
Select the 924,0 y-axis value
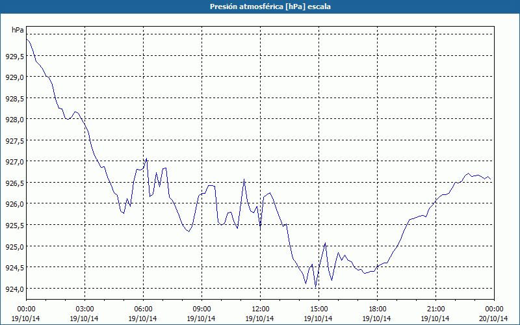tap(14, 289)
